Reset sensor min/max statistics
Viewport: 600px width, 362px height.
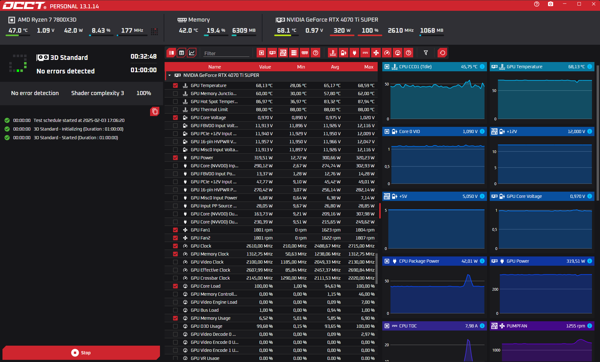pos(442,53)
